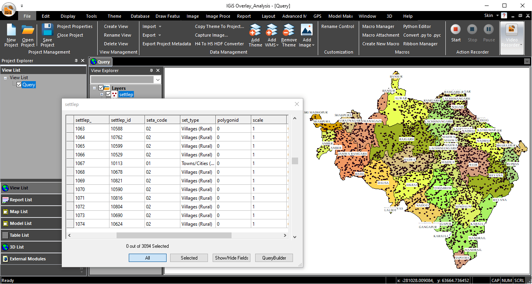Viewport: 532px width, 284px height.
Task: Open the Model List panel
Action: pos(31,223)
